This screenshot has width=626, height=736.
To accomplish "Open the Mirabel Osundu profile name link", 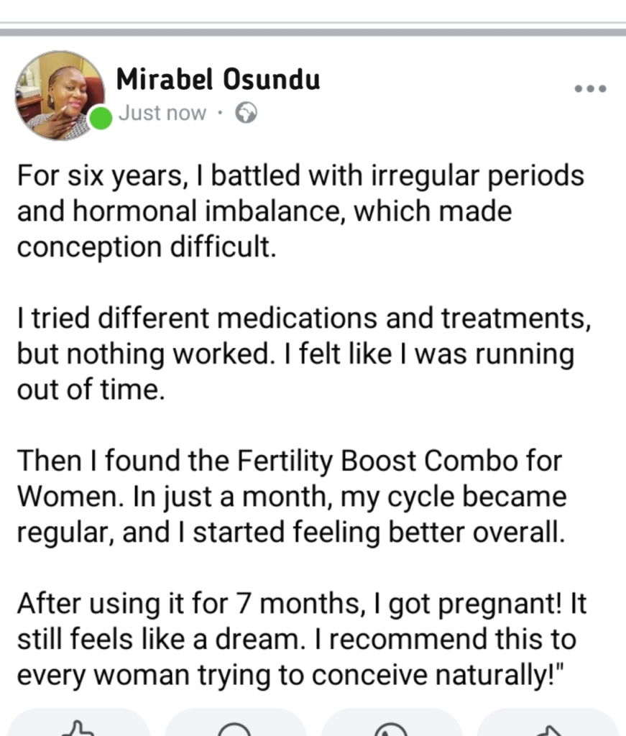I will tap(218, 79).
